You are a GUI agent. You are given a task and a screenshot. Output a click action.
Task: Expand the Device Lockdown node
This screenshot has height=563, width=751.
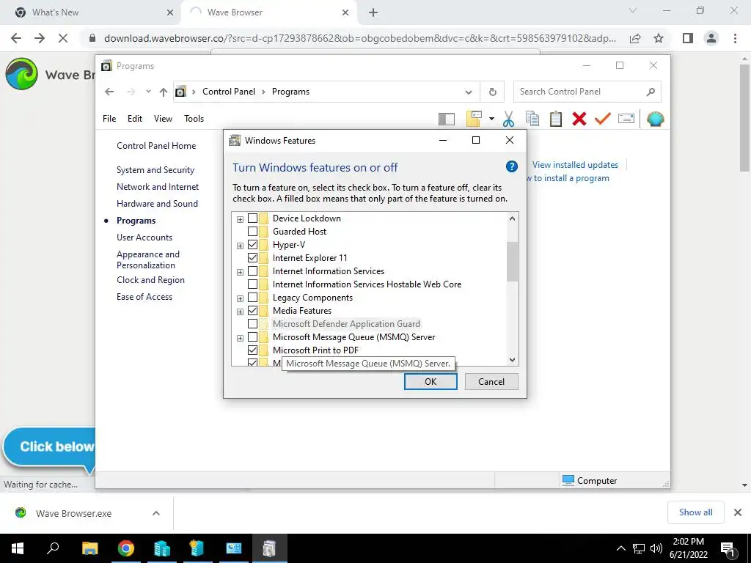240,219
